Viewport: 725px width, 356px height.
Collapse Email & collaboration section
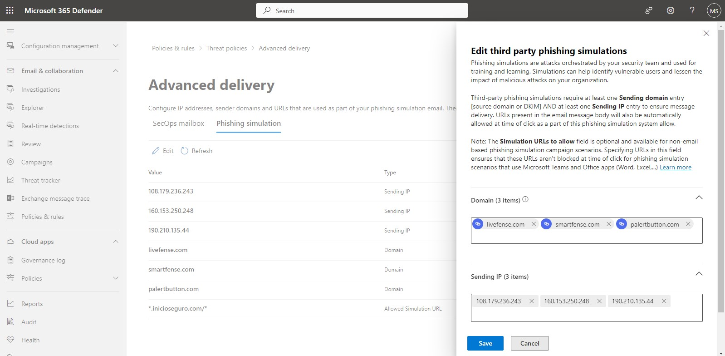point(116,71)
